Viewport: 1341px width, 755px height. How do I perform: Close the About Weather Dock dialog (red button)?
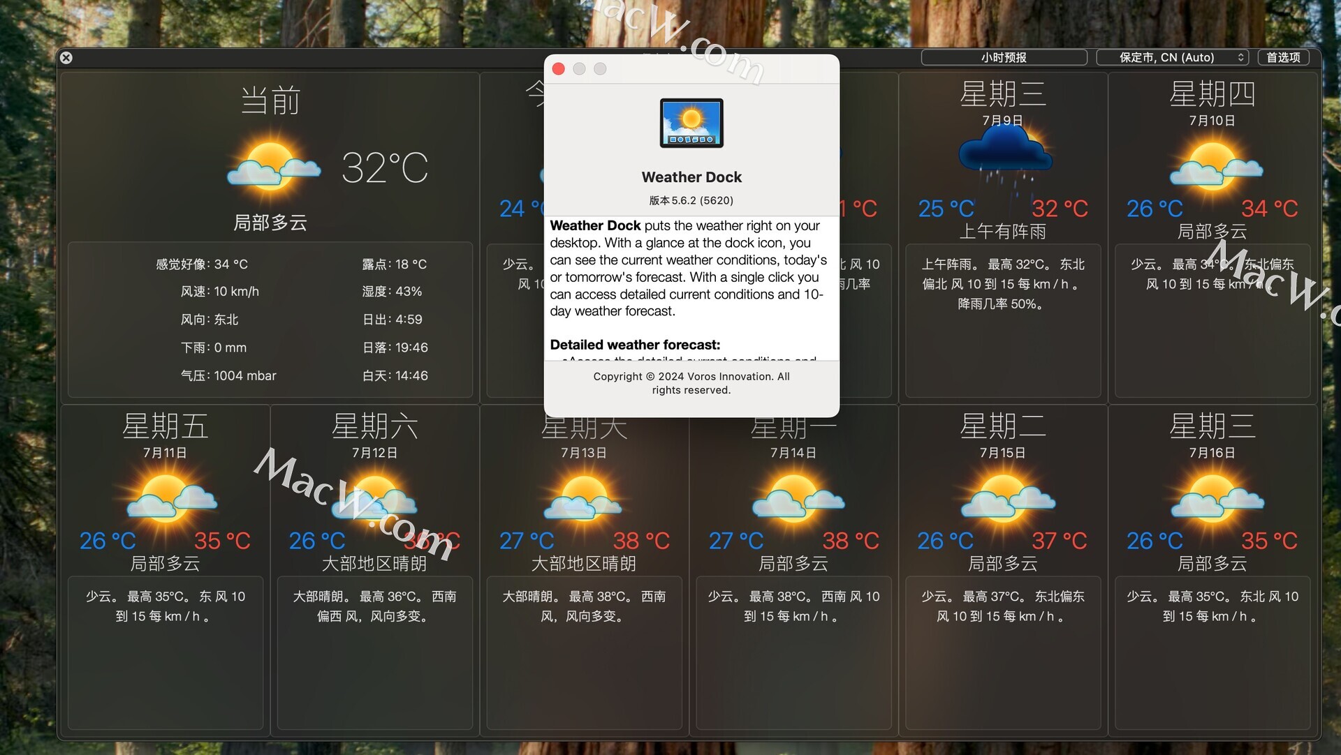click(x=558, y=68)
